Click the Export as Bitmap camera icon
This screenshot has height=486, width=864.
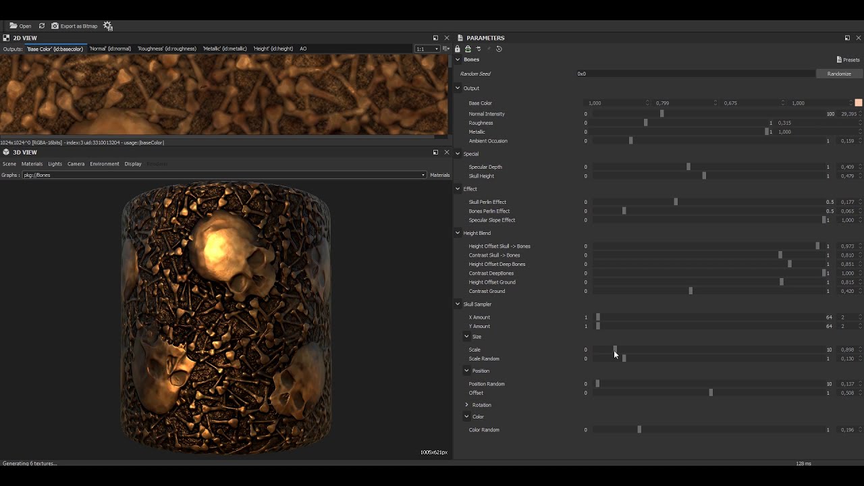pyautogui.click(x=55, y=26)
